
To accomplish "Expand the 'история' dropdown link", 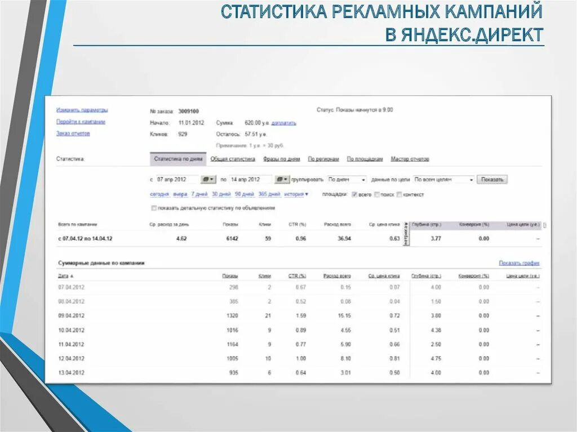I will pos(296,194).
